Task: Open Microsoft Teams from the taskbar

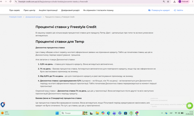Action: [114, 113]
